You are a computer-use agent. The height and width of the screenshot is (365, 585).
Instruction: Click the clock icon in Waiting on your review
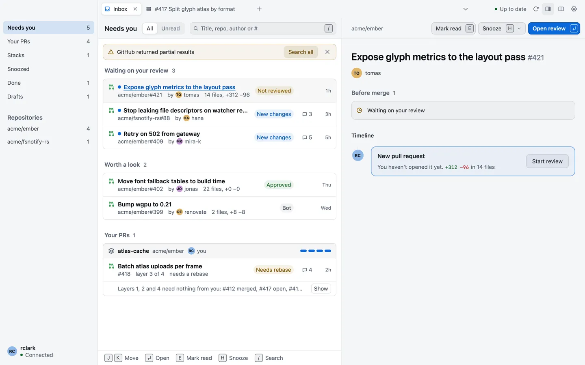(x=359, y=110)
